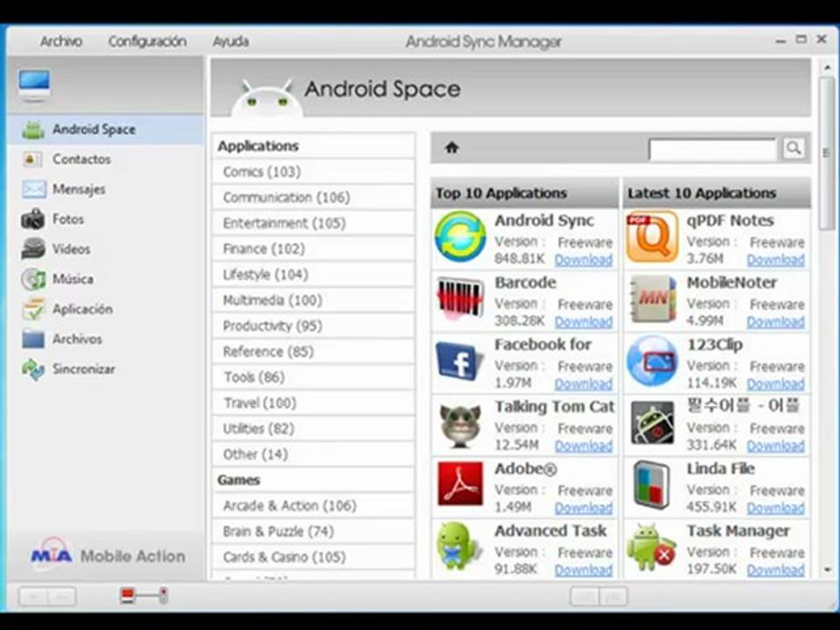This screenshot has width=840, height=630.
Task: Download the qPDF Notes app
Action: pos(776,260)
